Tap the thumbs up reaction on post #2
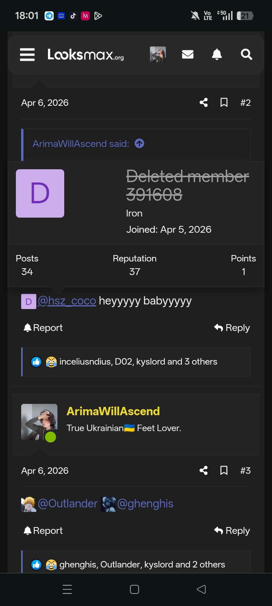The width and height of the screenshot is (272, 606). pos(36,362)
